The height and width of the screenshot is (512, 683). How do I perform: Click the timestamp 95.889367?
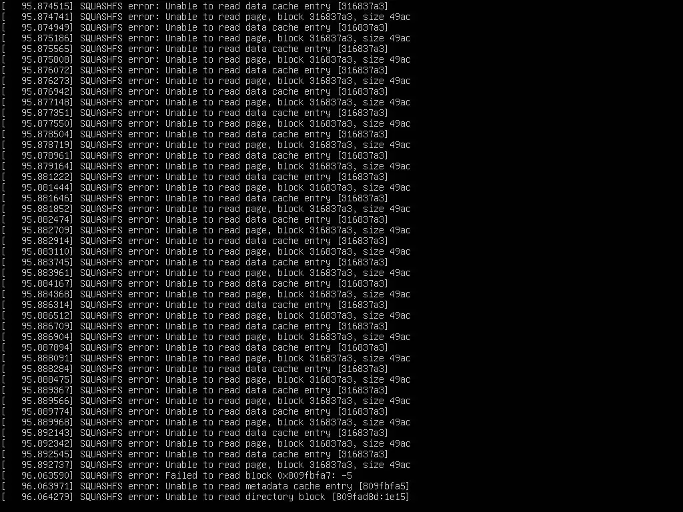click(x=47, y=390)
